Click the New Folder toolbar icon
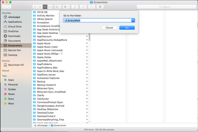The height and width of the screenshot is (132, 198). 92,7
